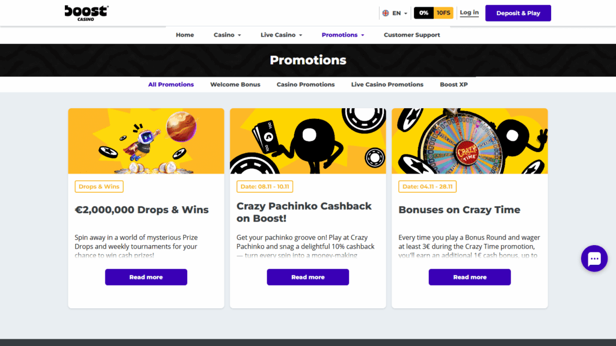Open the live chat bubble icon
Viewport: 616px width, 346px height.
(594, 258)
